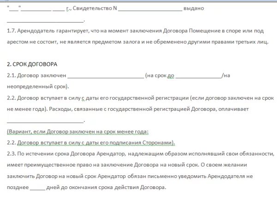Image resolution: width=277 pixels, height=207 pixels.
Task: Click '2.3. По истечении срока Договора Арендатор' line
Action: pyautogui.click(x=141, y=154)
